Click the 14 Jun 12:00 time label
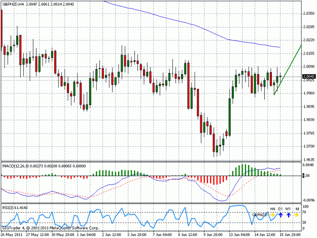Image resolution: width=317 pixels, height=238 pixels. click(264, 235)
